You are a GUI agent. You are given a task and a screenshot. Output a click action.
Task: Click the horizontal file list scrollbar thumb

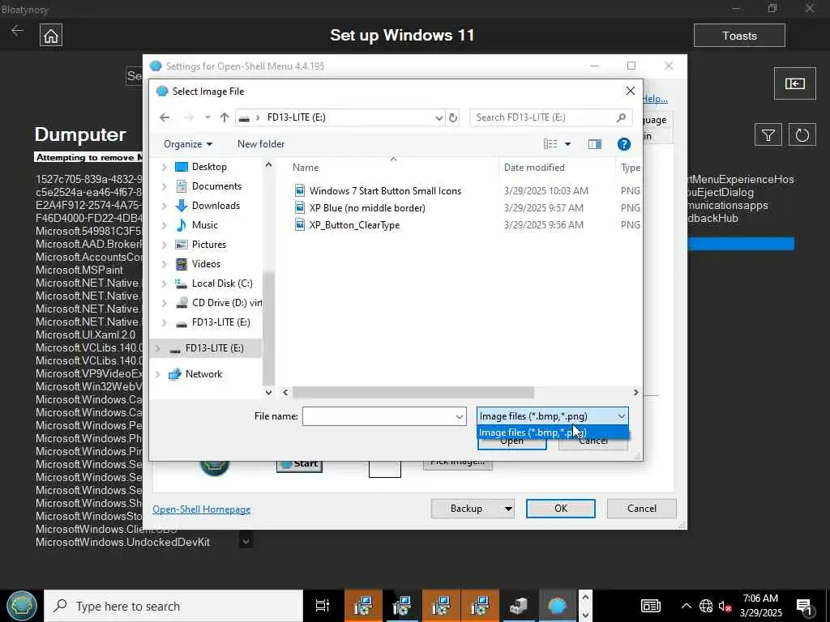(413, 393)
